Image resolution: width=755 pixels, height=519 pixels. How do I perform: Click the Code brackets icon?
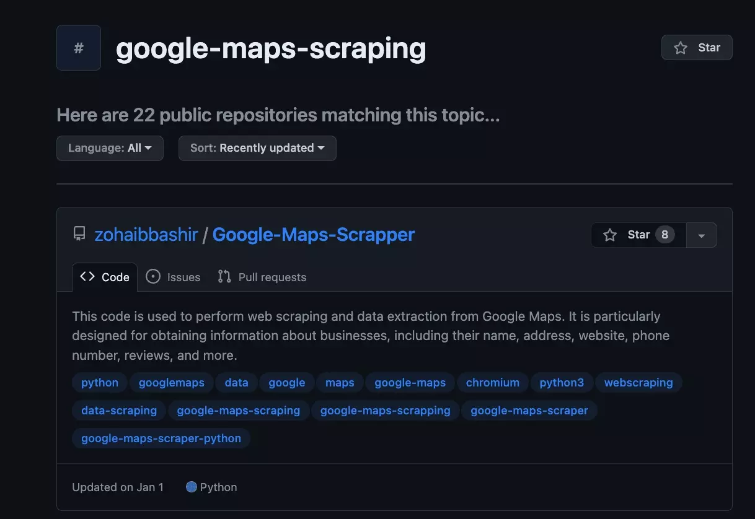(87, 276)
